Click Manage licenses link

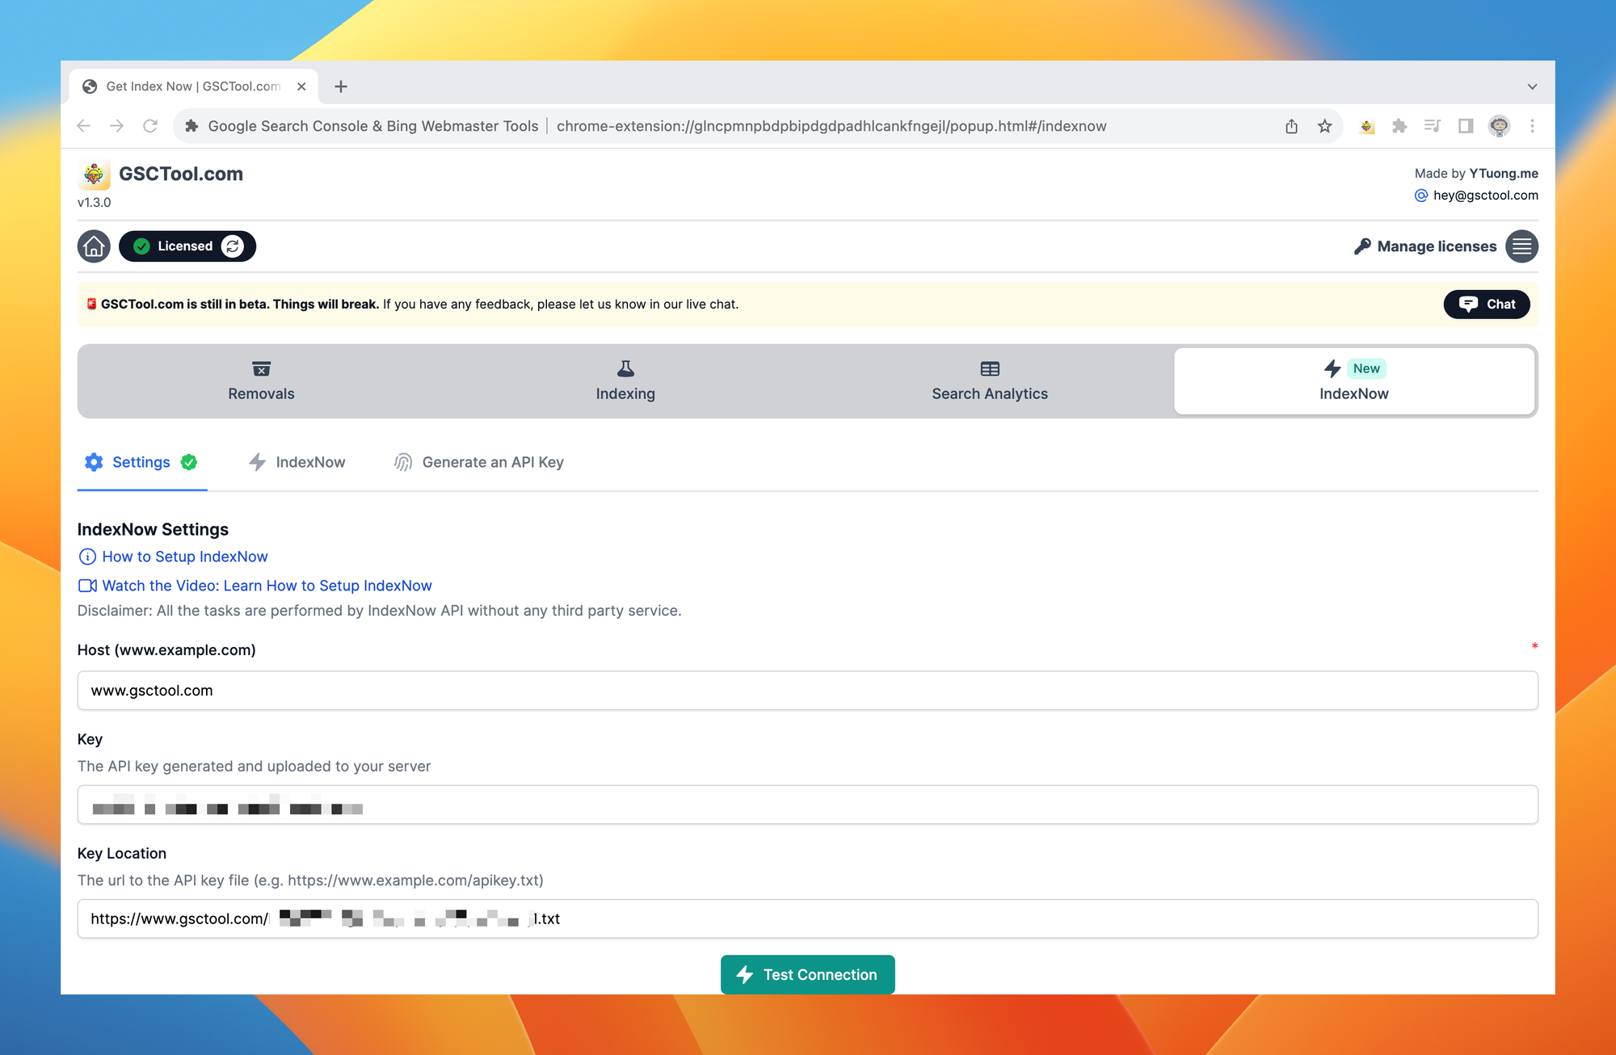1425,246
